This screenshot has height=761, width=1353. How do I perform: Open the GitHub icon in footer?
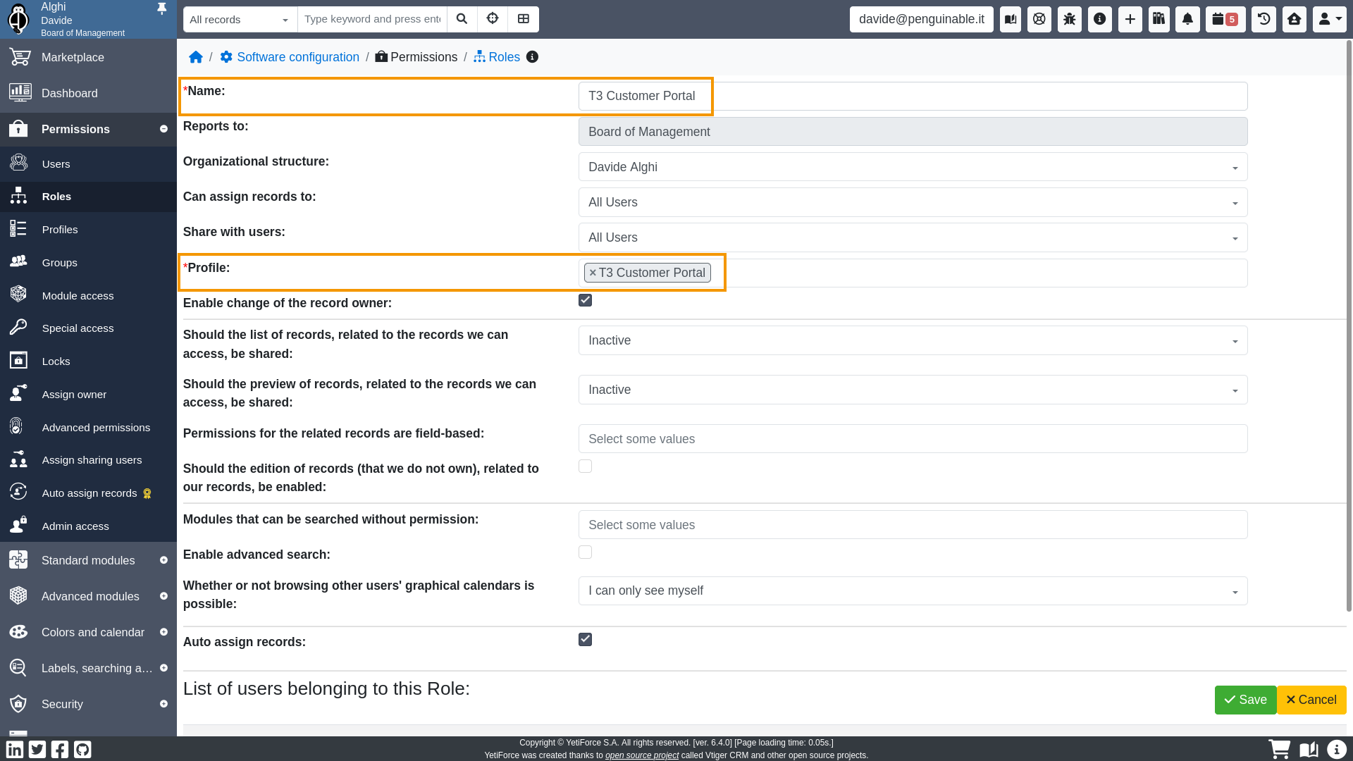tap(82, 749)
